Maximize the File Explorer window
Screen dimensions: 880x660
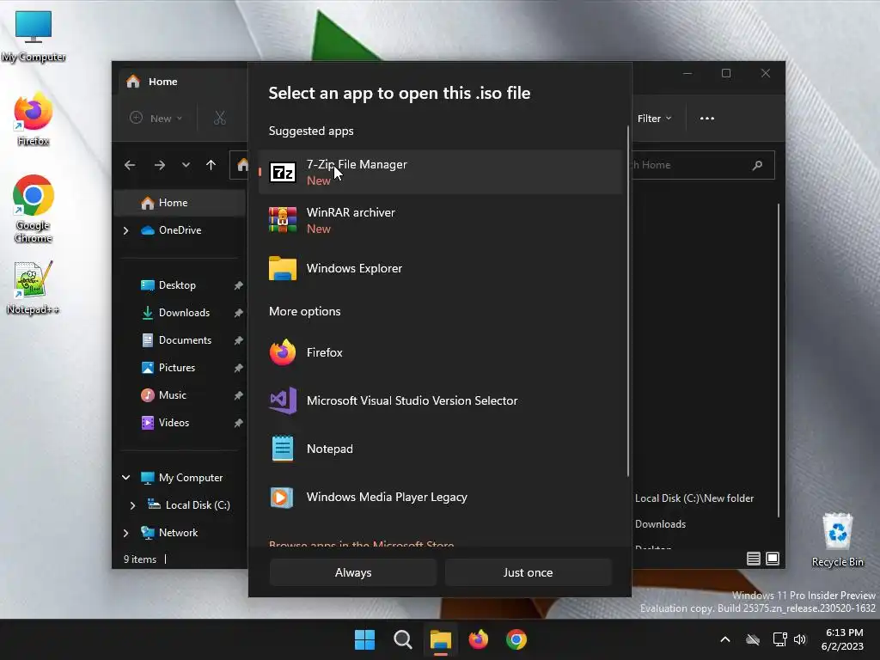point(726,74)
